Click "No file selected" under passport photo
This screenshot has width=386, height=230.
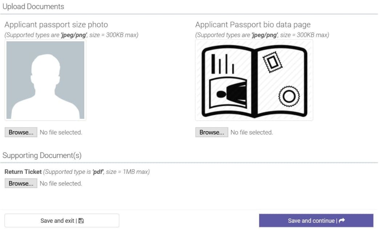61,132
